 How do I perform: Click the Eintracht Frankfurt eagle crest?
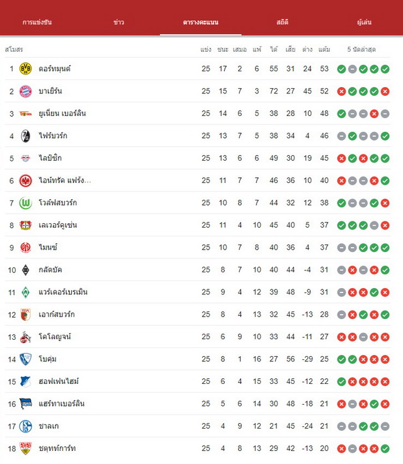pyautogui.click(x=25, y=180)
